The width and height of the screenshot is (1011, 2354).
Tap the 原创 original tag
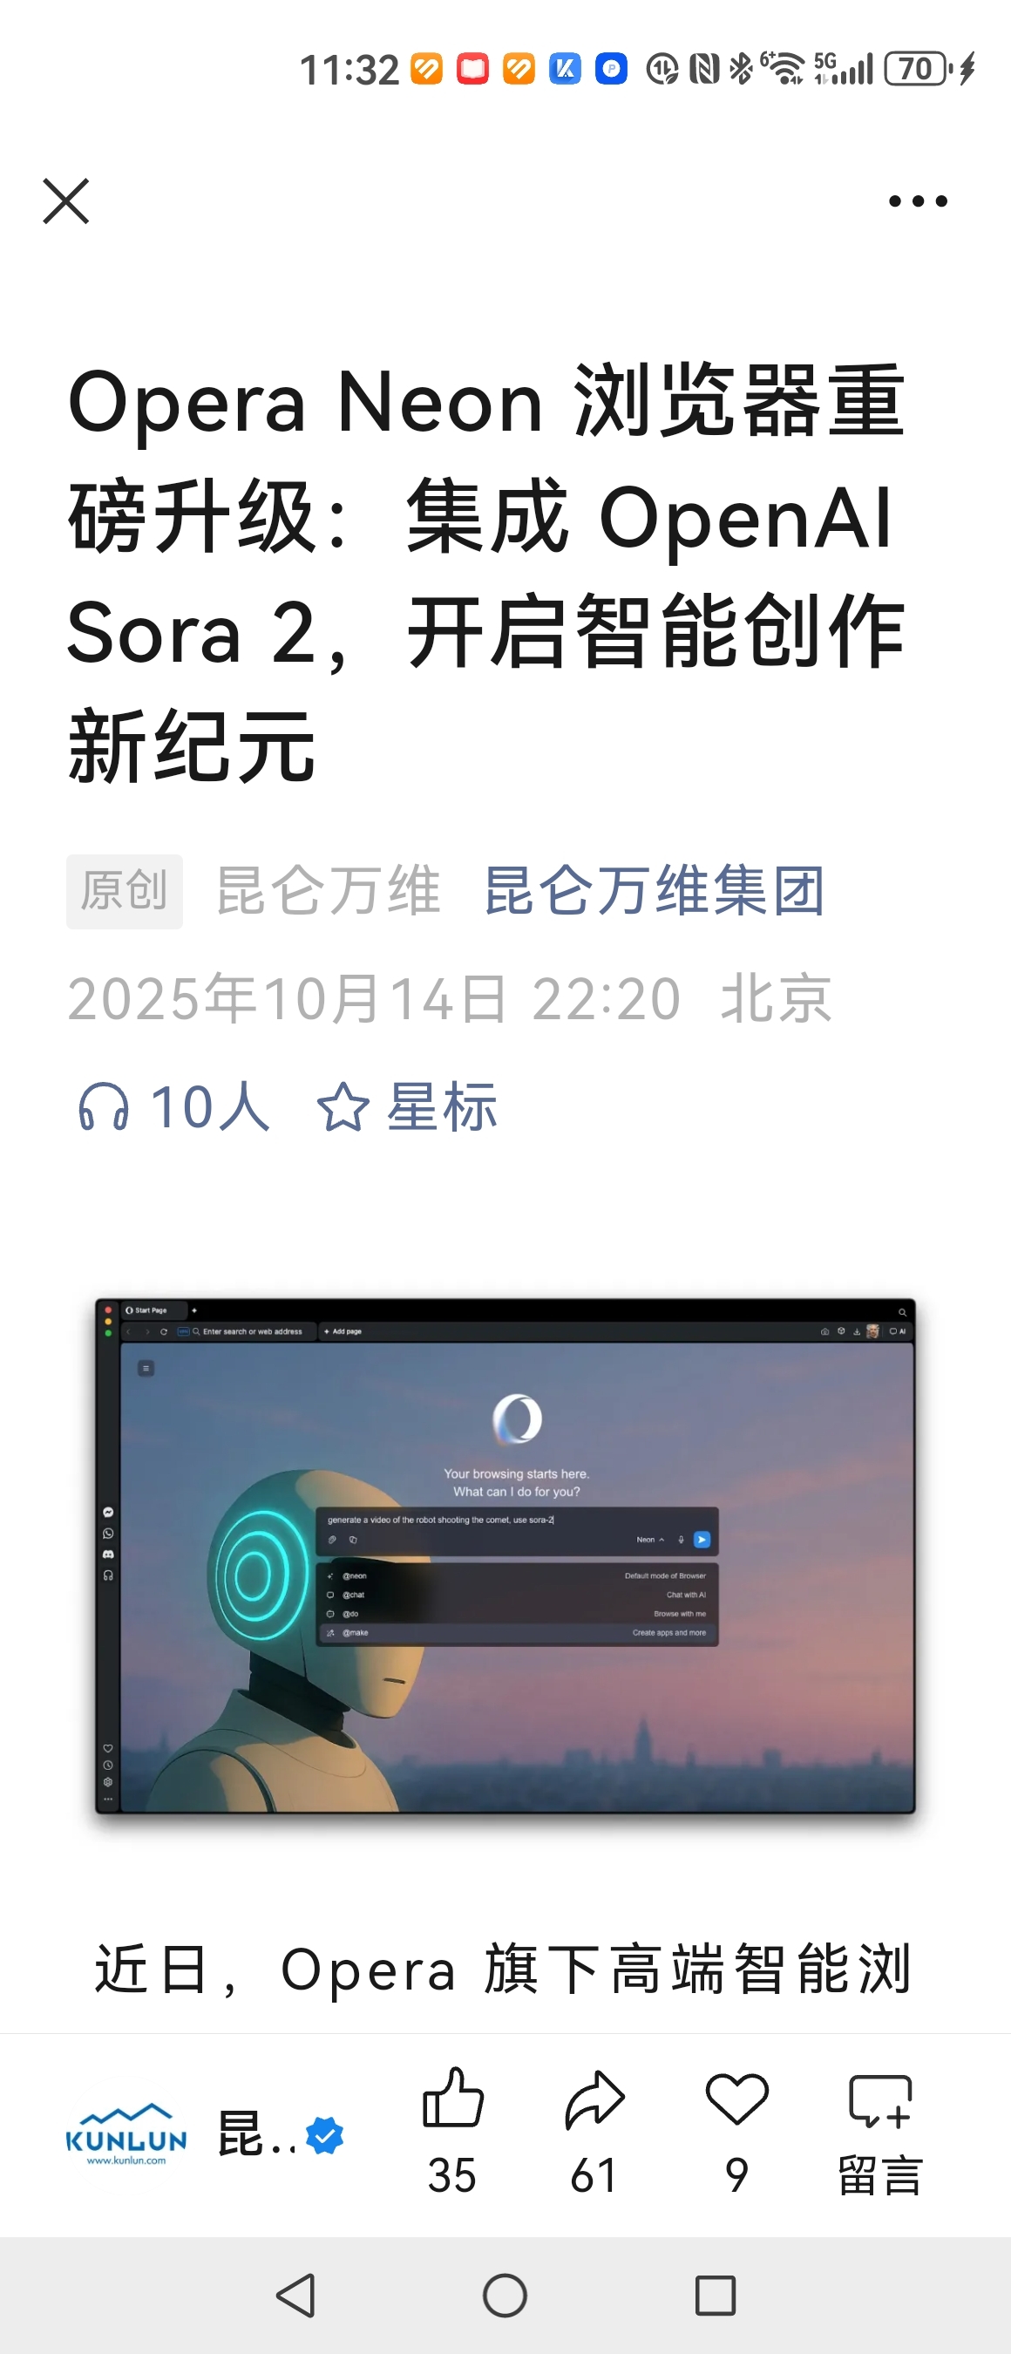(125, 891)
